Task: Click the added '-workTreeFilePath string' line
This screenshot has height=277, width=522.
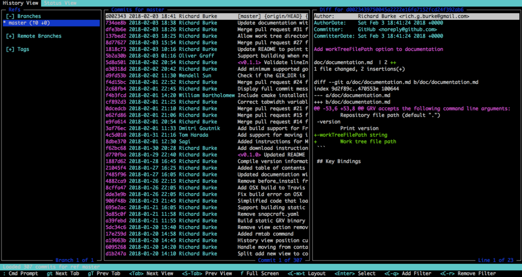Action: 351,135
